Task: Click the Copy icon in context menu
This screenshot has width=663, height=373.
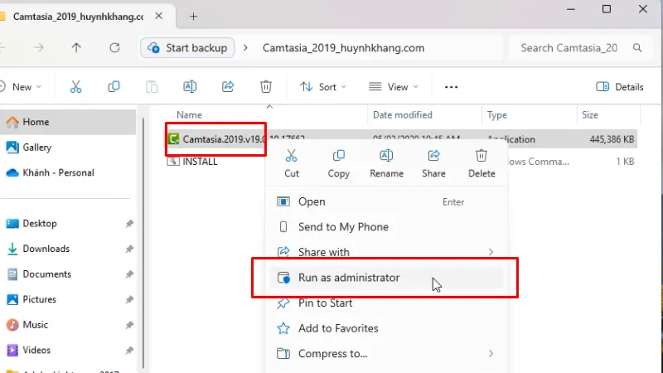Action: (x=338, y=156)
